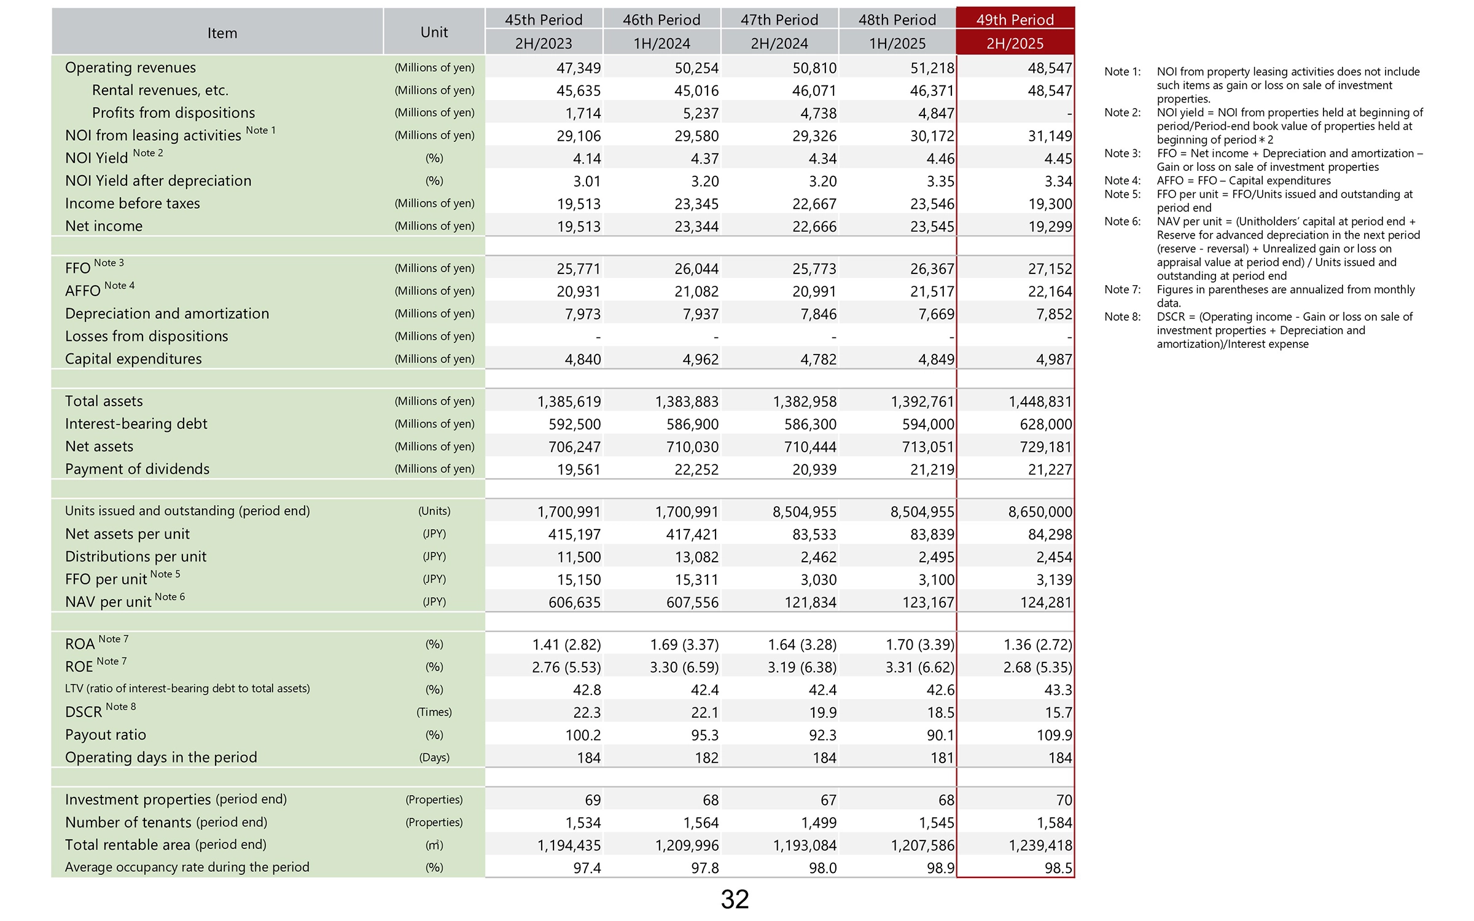Click Total assets value 1,448,831
The width and height of the screenshot is (1474, 921).
pyautogui.click(x=1040, y=402)
